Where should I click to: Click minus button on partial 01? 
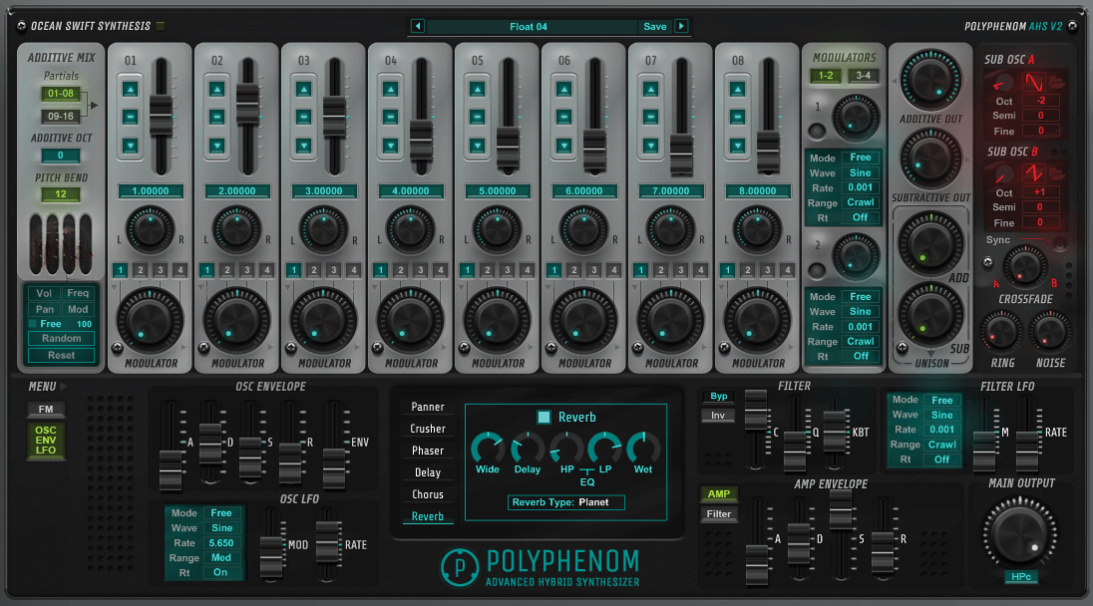131,117
